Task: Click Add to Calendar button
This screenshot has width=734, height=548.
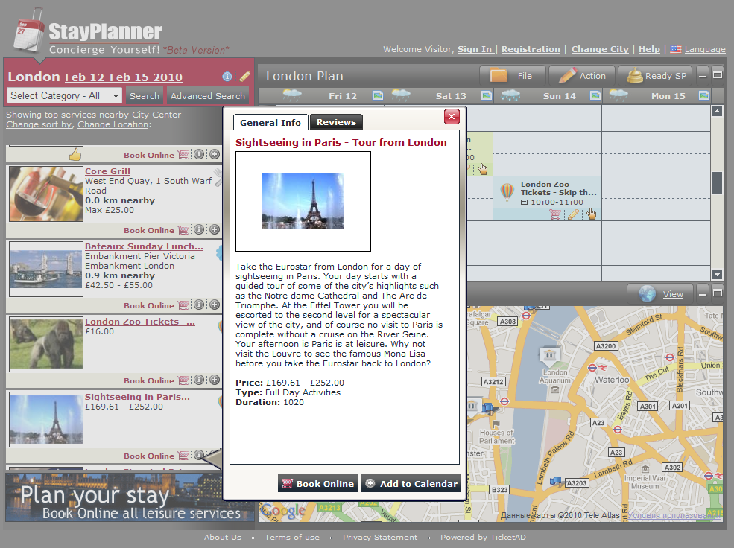Action: pyautogui.click(x=411, y=483)
